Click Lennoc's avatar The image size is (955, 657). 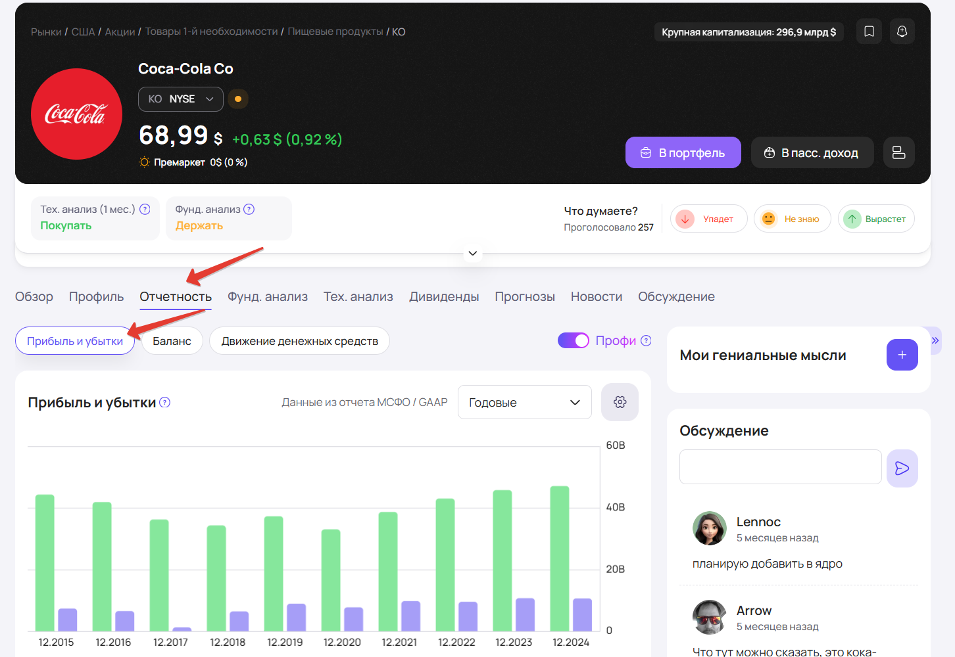pos(710,528)
